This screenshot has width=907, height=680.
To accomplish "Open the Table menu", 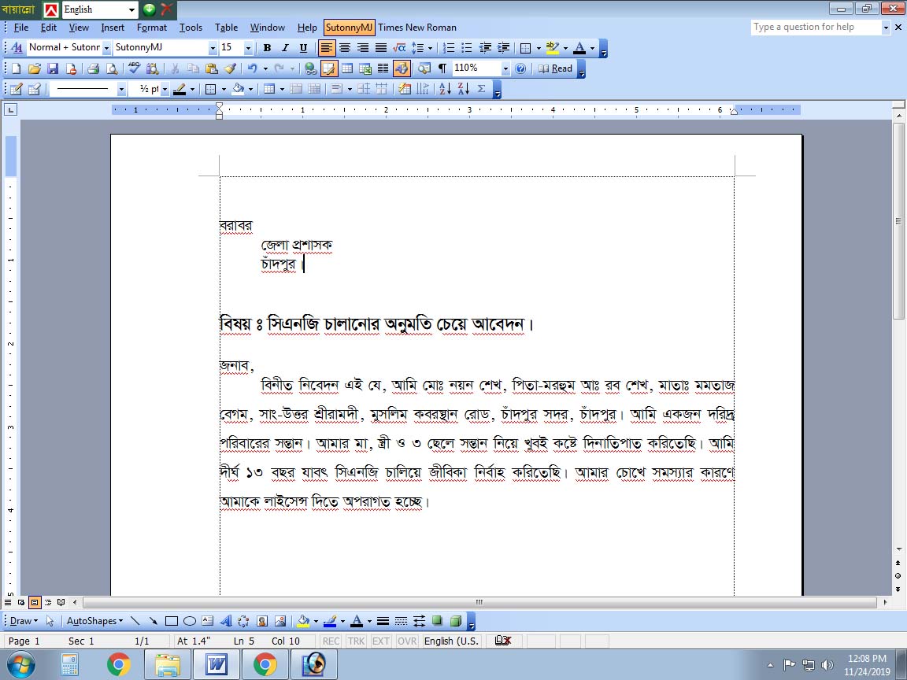I will pyautogui.click(x=226, y=28).
